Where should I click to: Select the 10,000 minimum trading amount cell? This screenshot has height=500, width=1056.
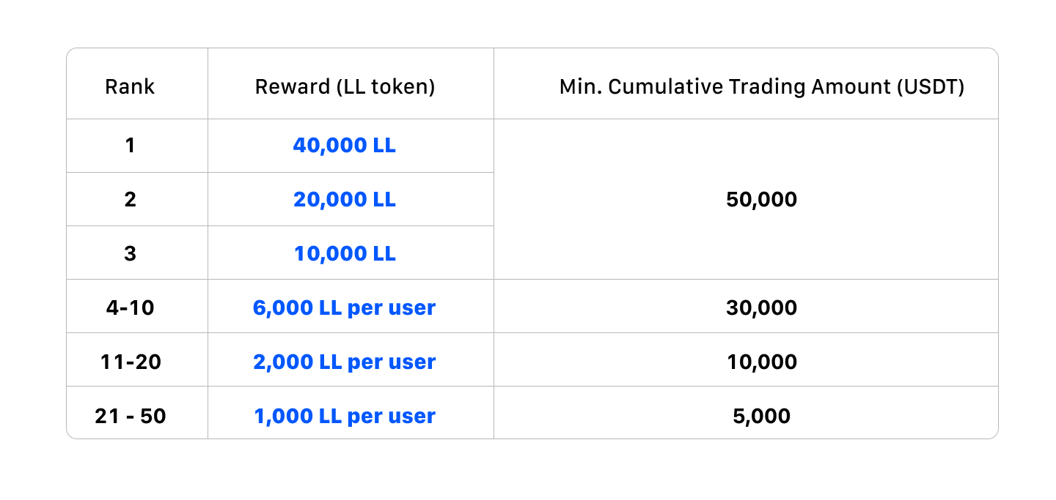[761, 362]
